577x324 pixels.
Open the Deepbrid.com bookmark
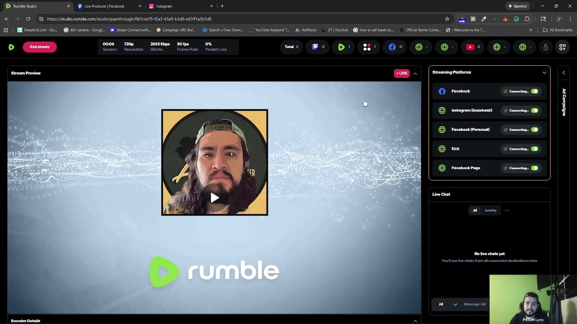(37, 30)
